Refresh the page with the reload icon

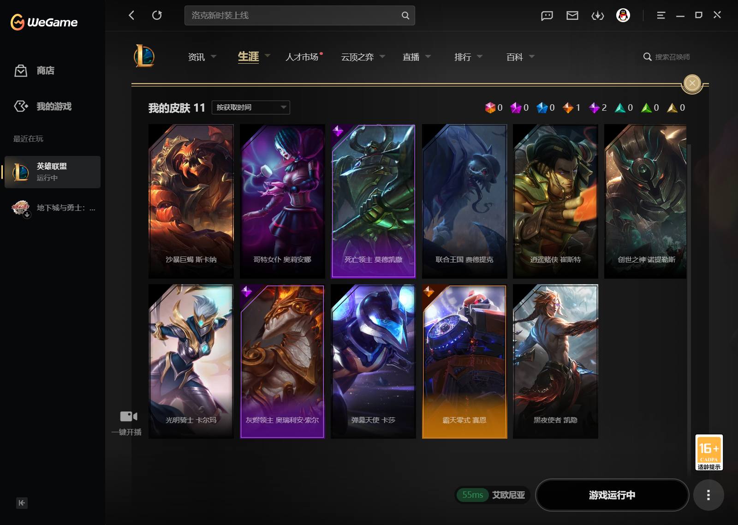[x=157, y=15]
